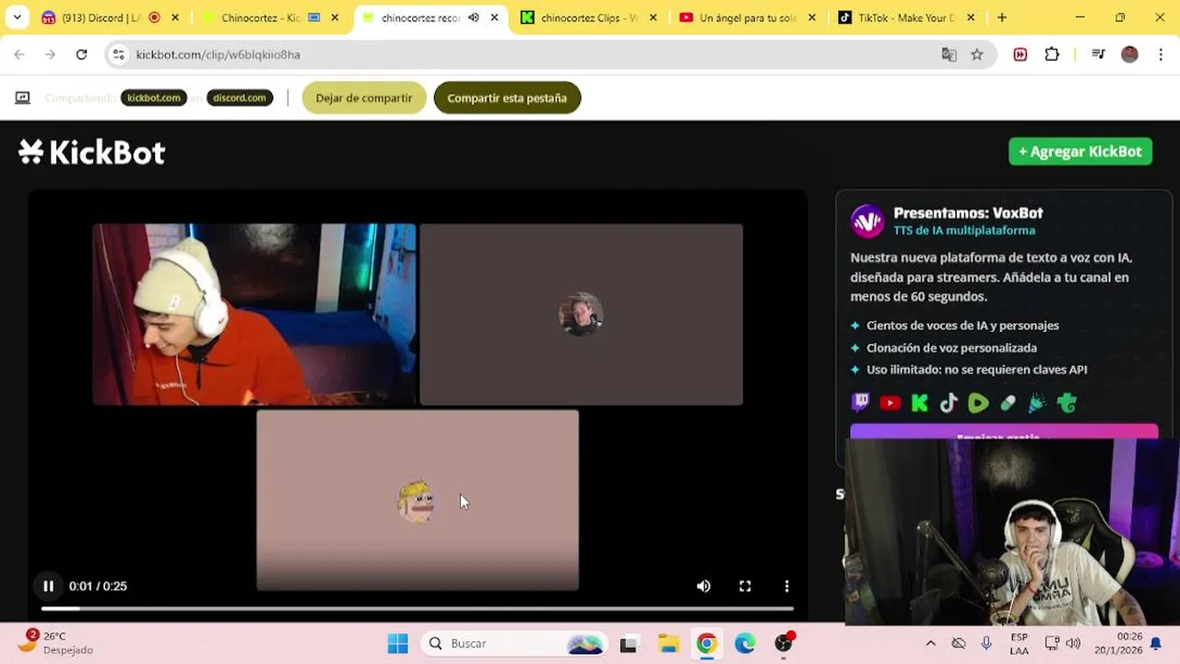
Task: Open the video player's three-dot options
Action: pos(786,586)
